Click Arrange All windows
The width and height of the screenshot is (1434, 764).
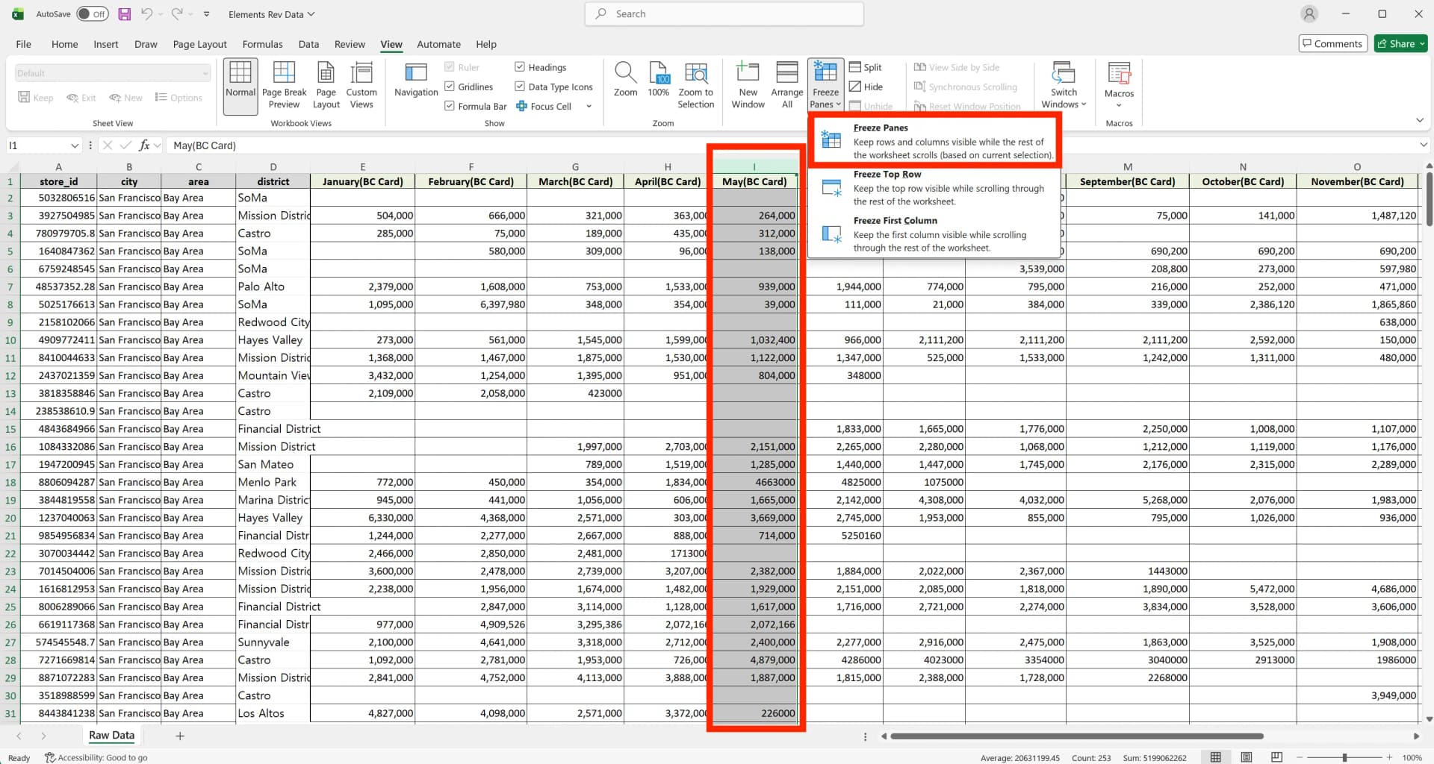tap(786, 84)
